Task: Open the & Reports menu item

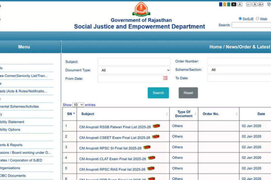Action: pyautogui.click(x=11, y=145)
